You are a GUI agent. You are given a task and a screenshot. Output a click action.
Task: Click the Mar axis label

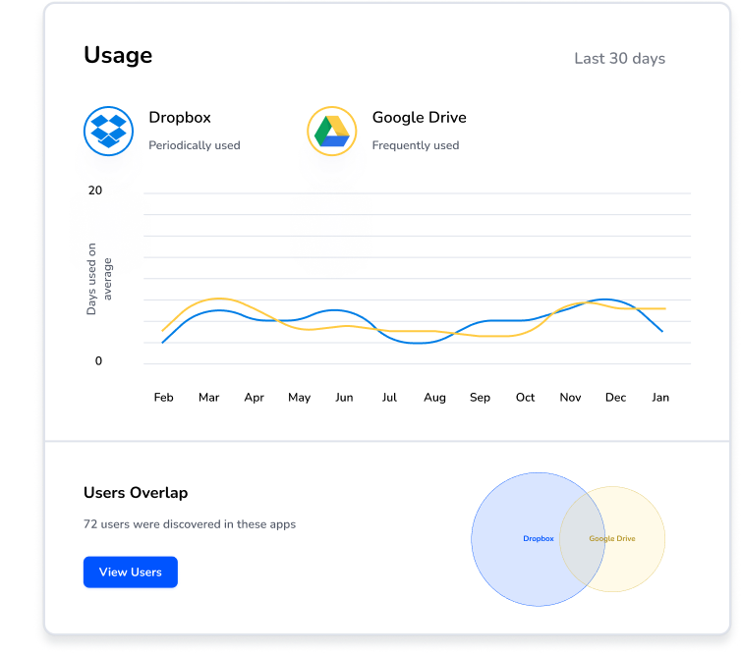[209, 398]
